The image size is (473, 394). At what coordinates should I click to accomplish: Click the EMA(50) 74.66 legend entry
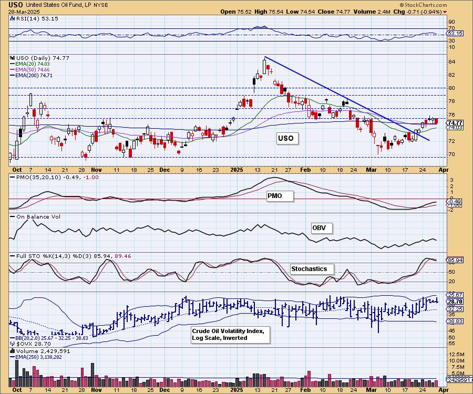30,70
